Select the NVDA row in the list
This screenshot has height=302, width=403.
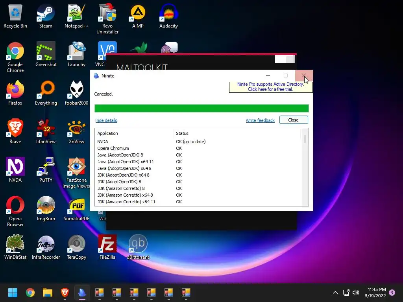[198, 142]
